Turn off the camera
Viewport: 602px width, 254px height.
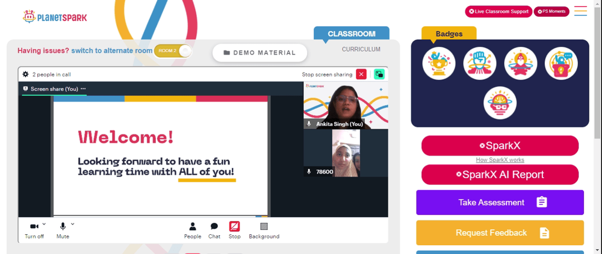point(34,231)
